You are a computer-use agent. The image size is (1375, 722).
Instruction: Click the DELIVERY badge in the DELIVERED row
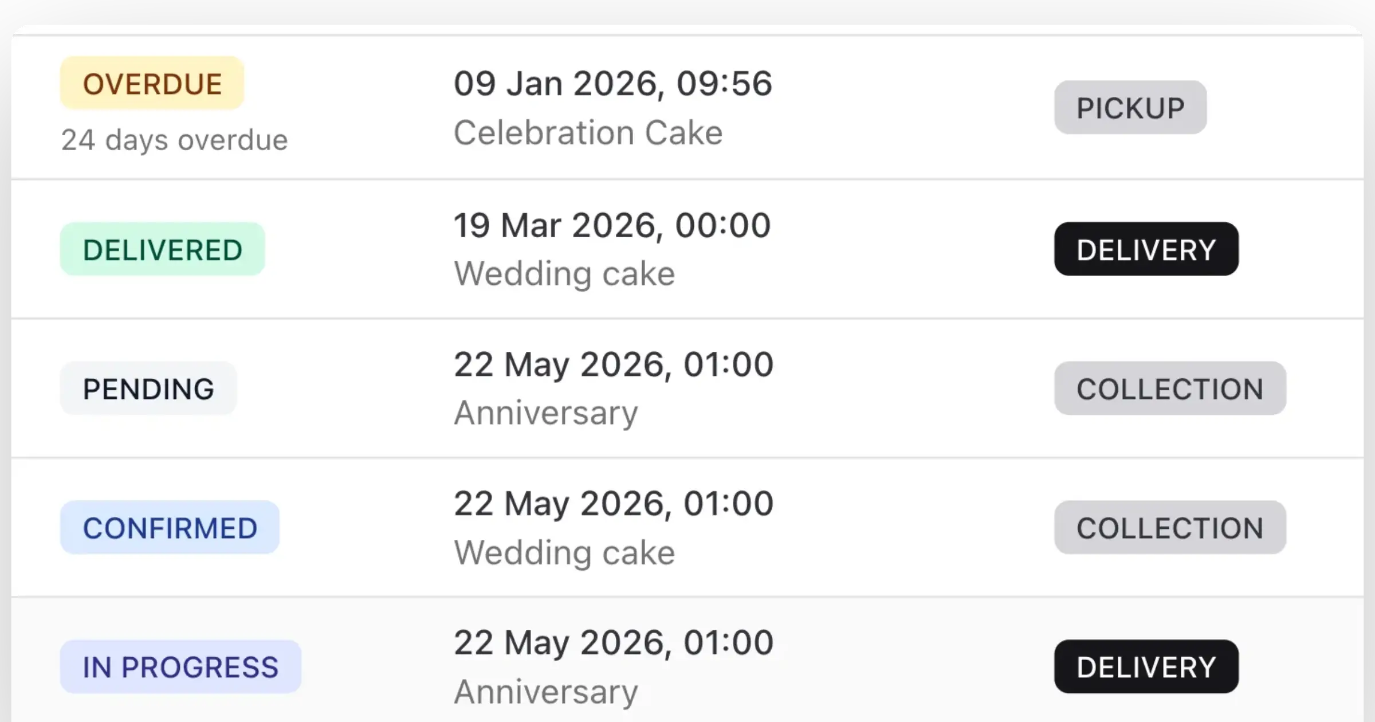point(1146,250)
